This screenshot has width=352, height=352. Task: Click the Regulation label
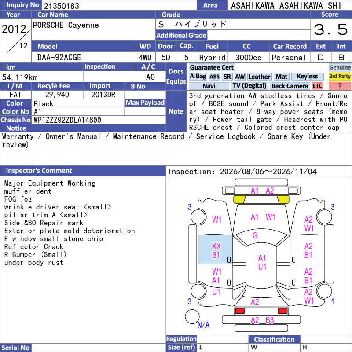181,339
